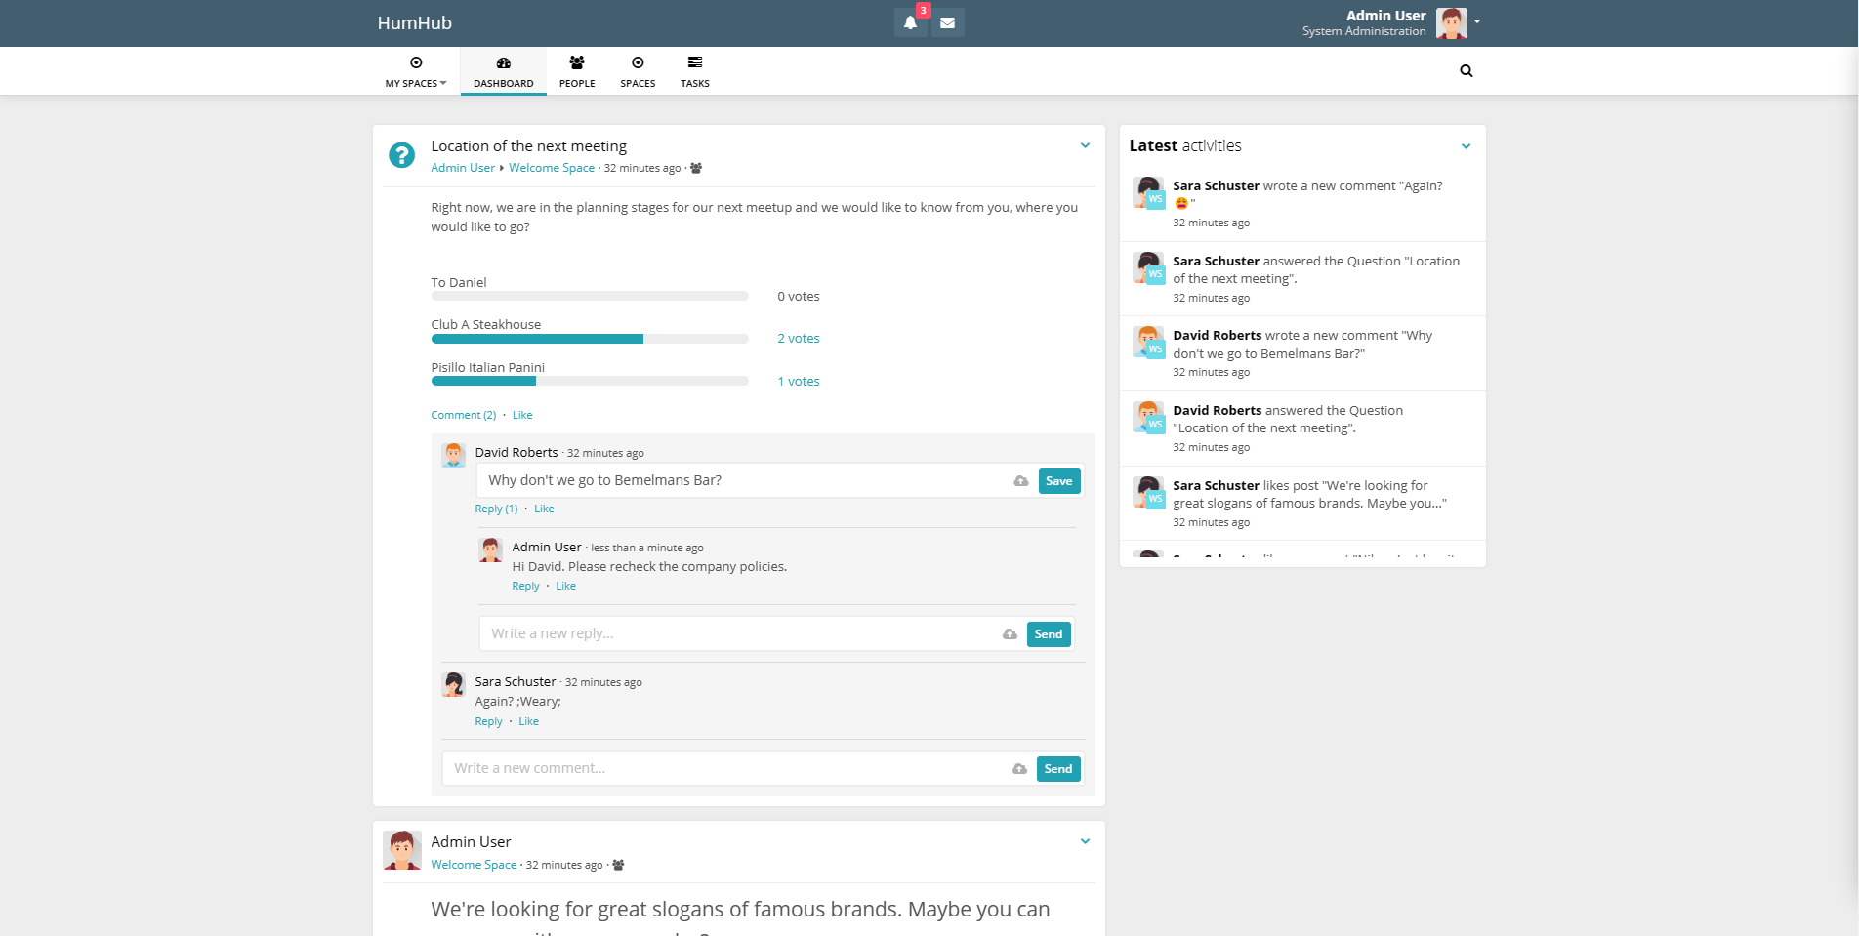Collapse the Latest activities panel
1859x936 pixels.
coord(1466,145)
